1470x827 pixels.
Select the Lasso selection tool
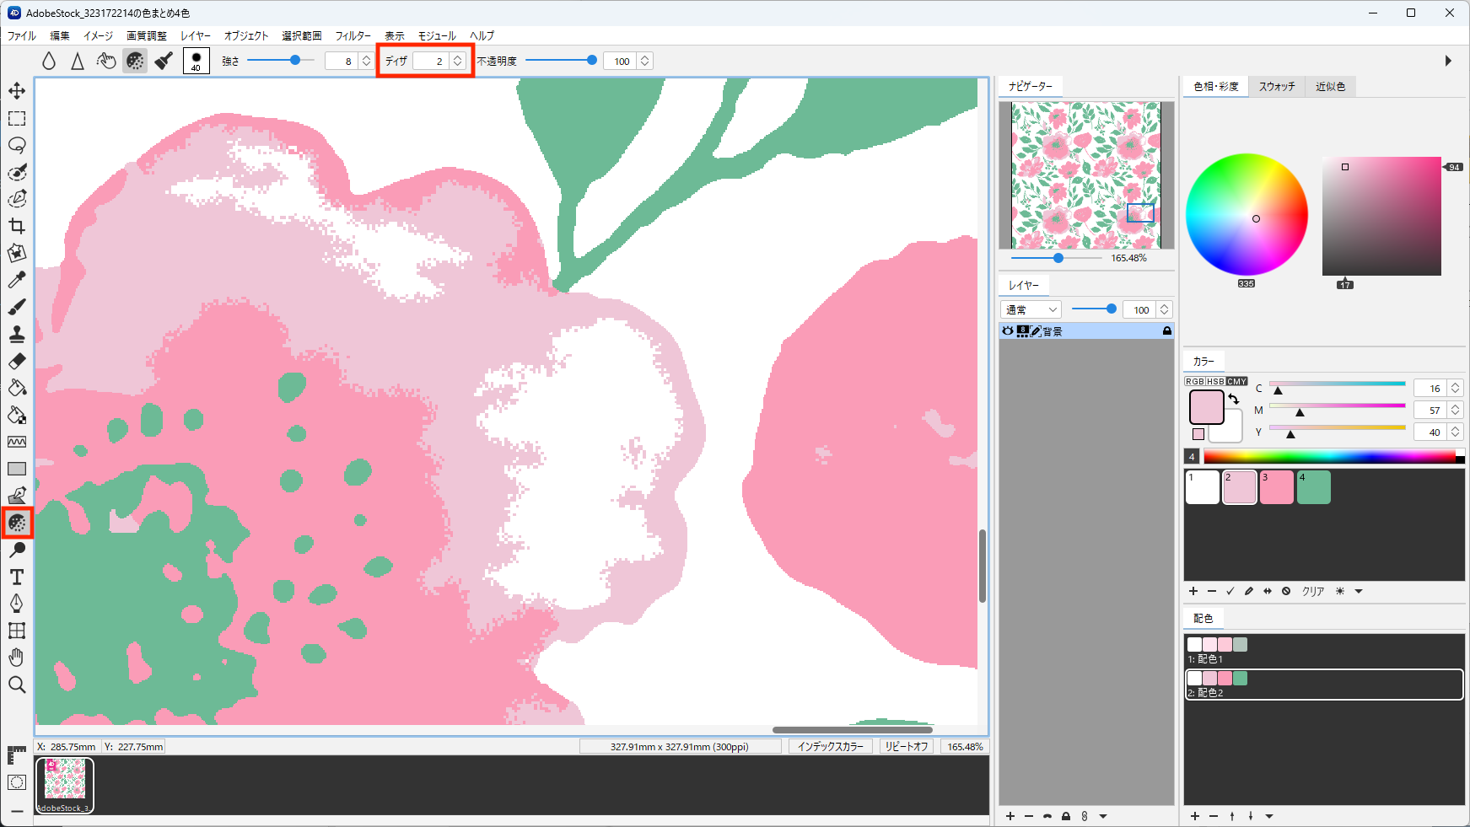[17, 145]
